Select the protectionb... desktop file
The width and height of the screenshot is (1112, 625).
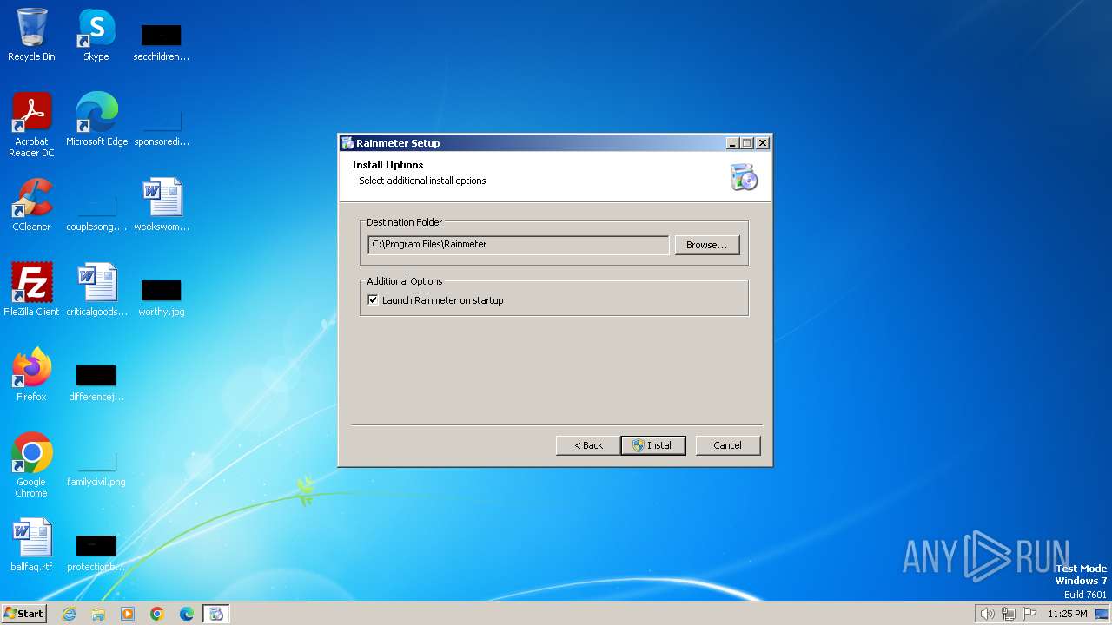click(96, 552)
